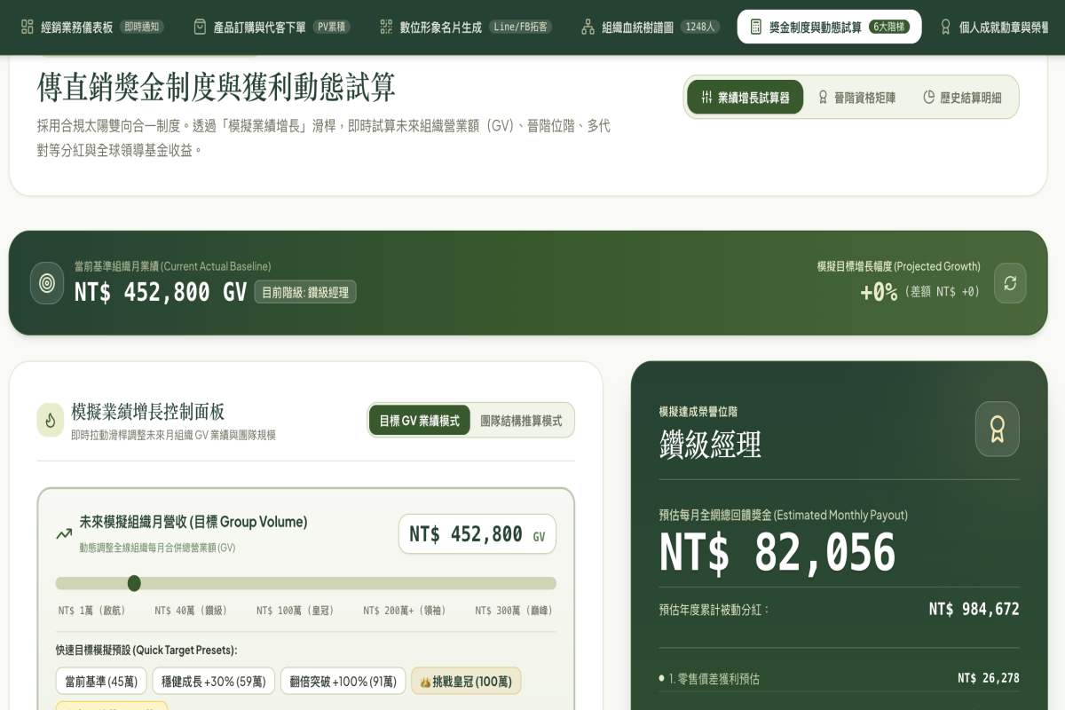Click the NT$ 82,056 monthly payout figure
The image size is (1065, 710).
click(x=777, y=553)
